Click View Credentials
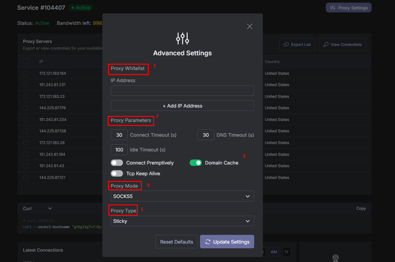Image resolution: width=395 pixels, height=262 pixels. click(342, 45)
